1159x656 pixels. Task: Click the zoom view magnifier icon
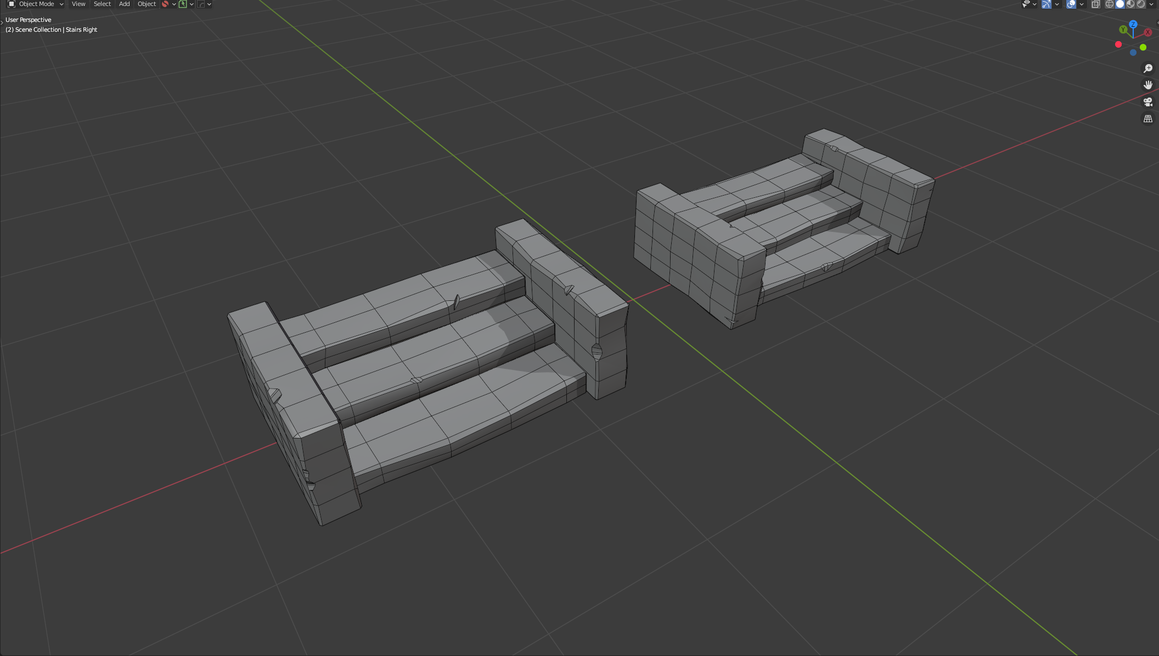coord(1147,69)
